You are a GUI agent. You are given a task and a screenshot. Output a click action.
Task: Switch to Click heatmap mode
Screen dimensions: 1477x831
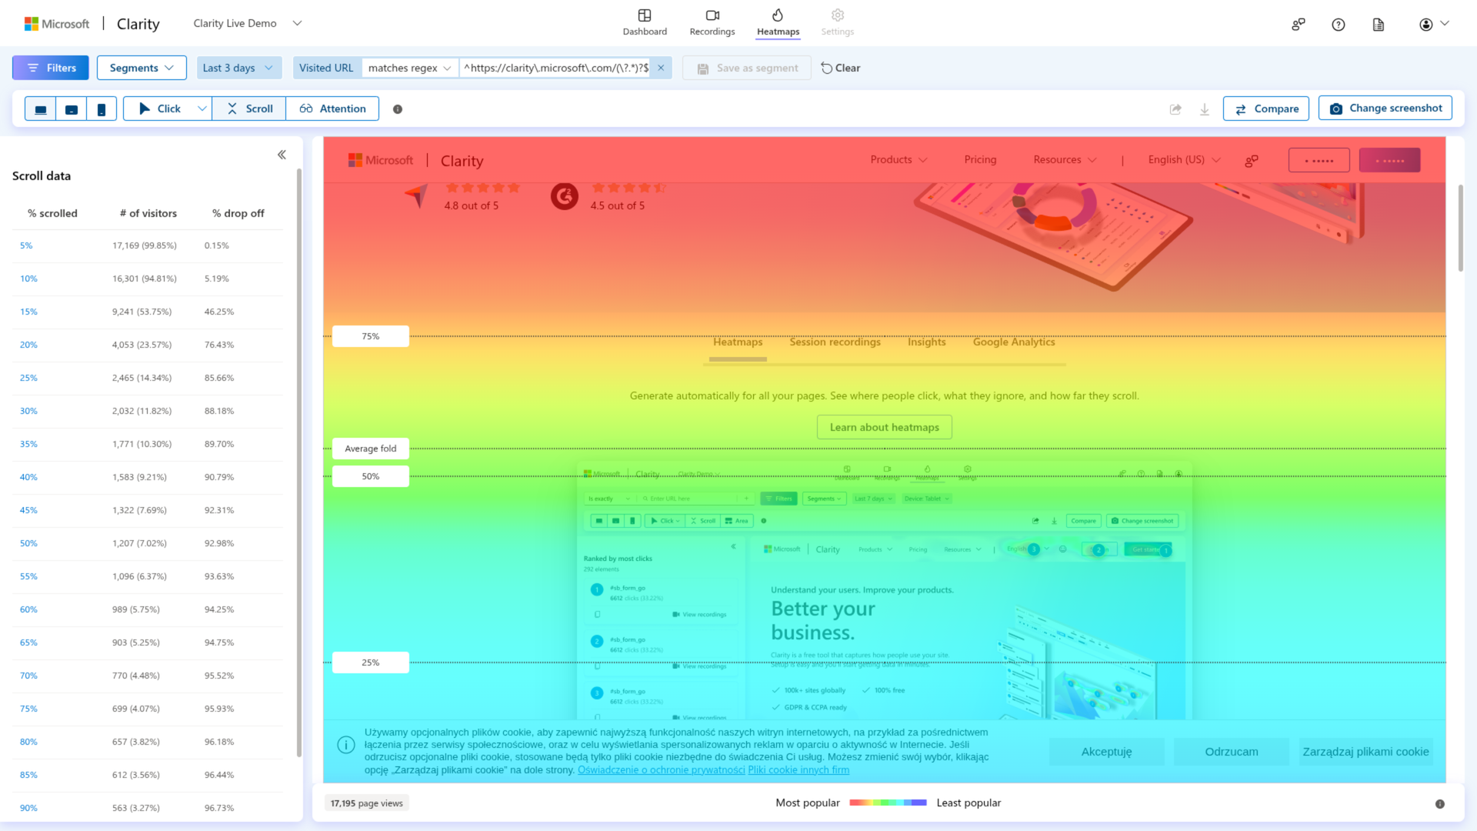(160, 109)
